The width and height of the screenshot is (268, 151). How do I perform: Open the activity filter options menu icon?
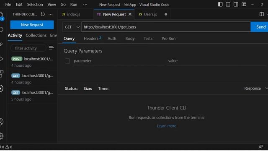pos(51,48)
